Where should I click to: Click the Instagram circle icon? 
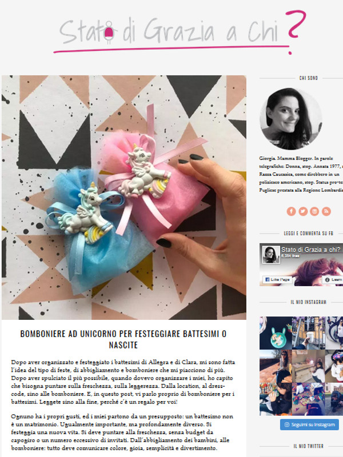(x=314, y=211)
